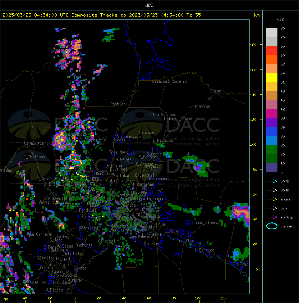The image size is (299, 303).
Task: Click the 'current' legend label
Action: [288, 226]
